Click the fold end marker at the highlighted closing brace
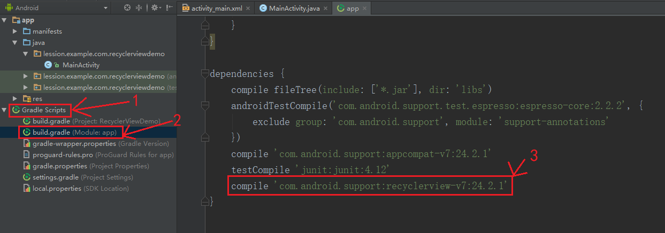 click(x=204, y=41)
